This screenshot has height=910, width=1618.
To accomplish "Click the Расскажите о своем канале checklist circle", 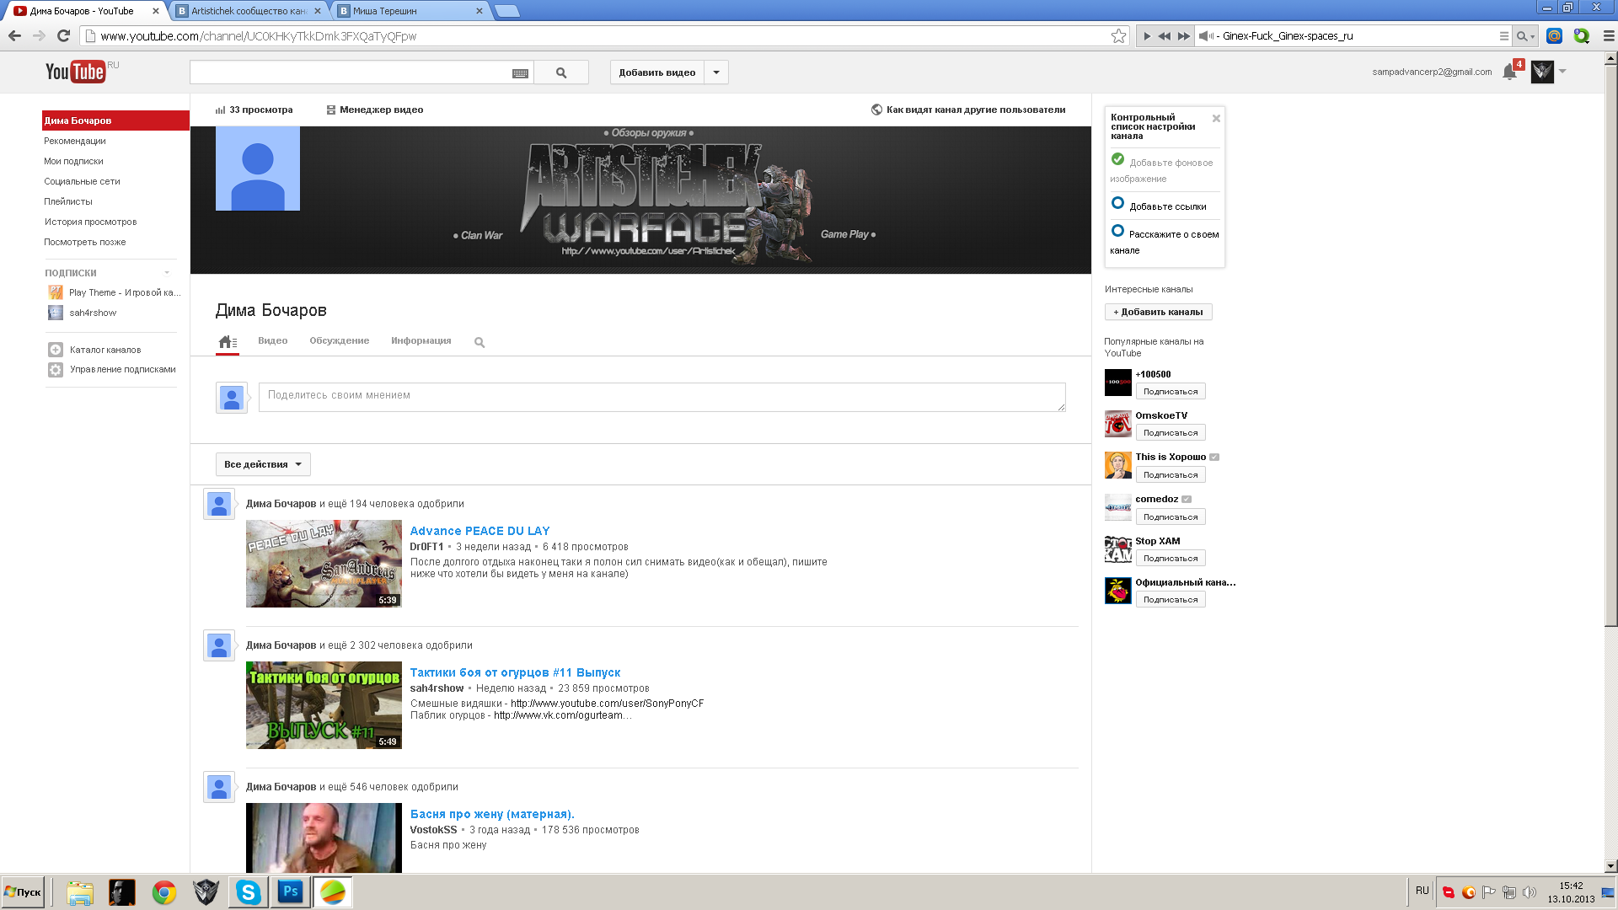I will [1117, 231].
